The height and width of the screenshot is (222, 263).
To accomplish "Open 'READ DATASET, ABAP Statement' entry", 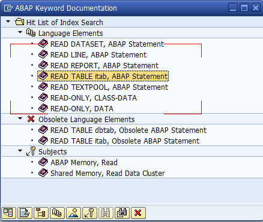I will (107, 44).
